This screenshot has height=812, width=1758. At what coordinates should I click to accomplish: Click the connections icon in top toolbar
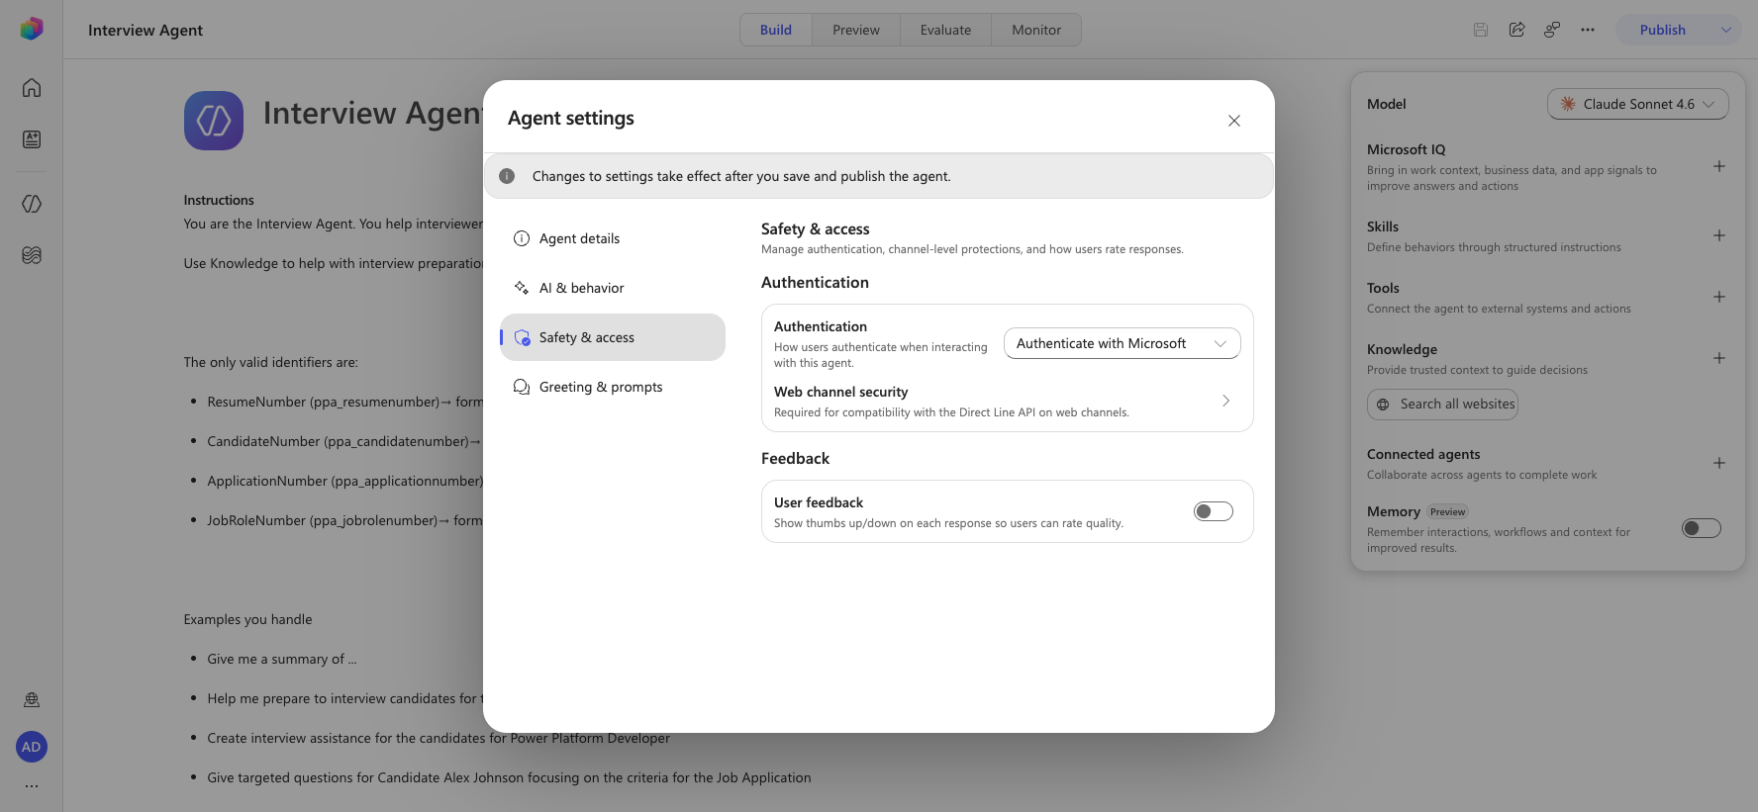pos(1552,30)
